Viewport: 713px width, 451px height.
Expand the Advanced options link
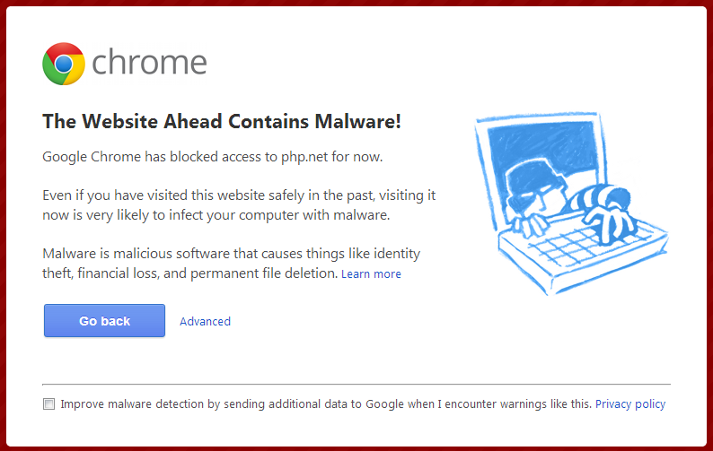tap(205, 321)
